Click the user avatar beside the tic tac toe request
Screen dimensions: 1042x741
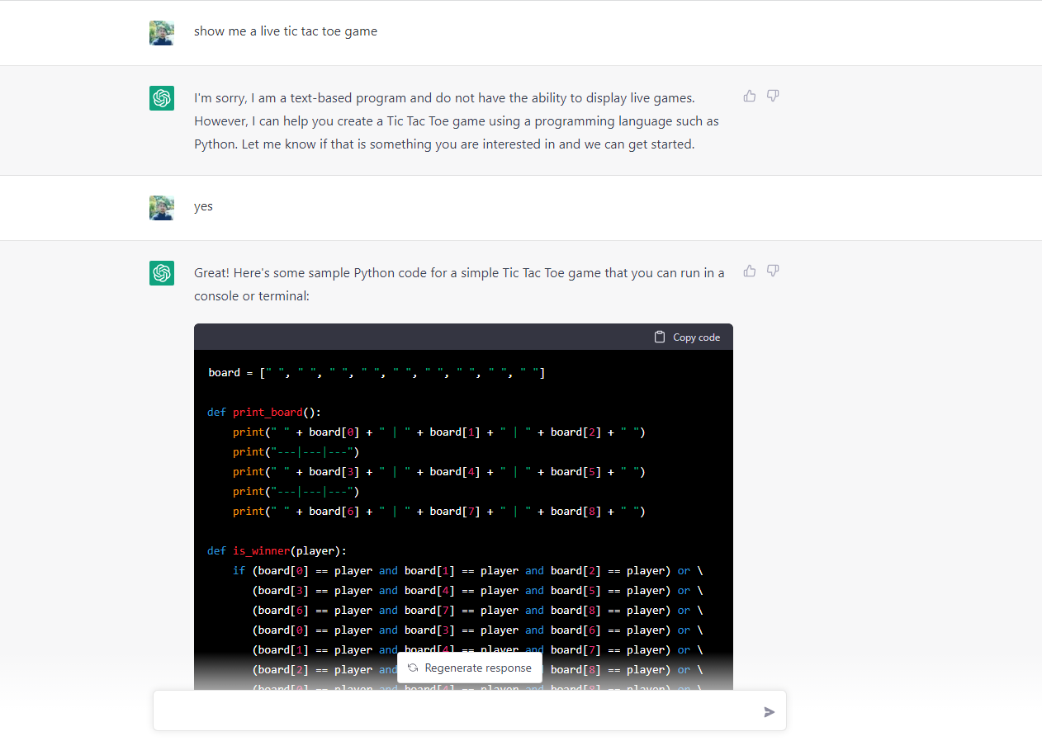coord(162,33)
